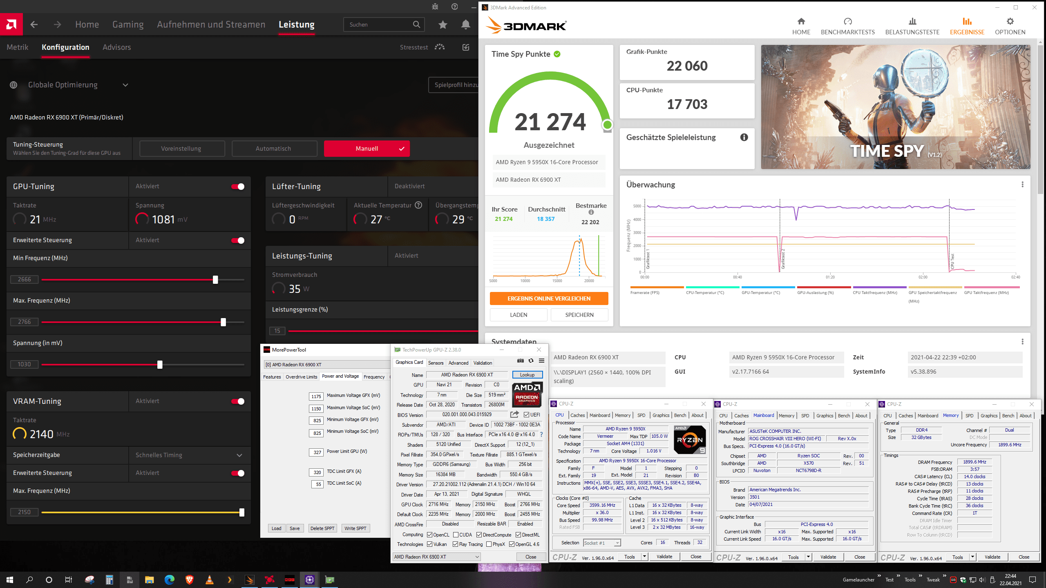
Task: Click the Spannung (in mV) slider handle
Action: pyautogui.click(x=160, y=365)
